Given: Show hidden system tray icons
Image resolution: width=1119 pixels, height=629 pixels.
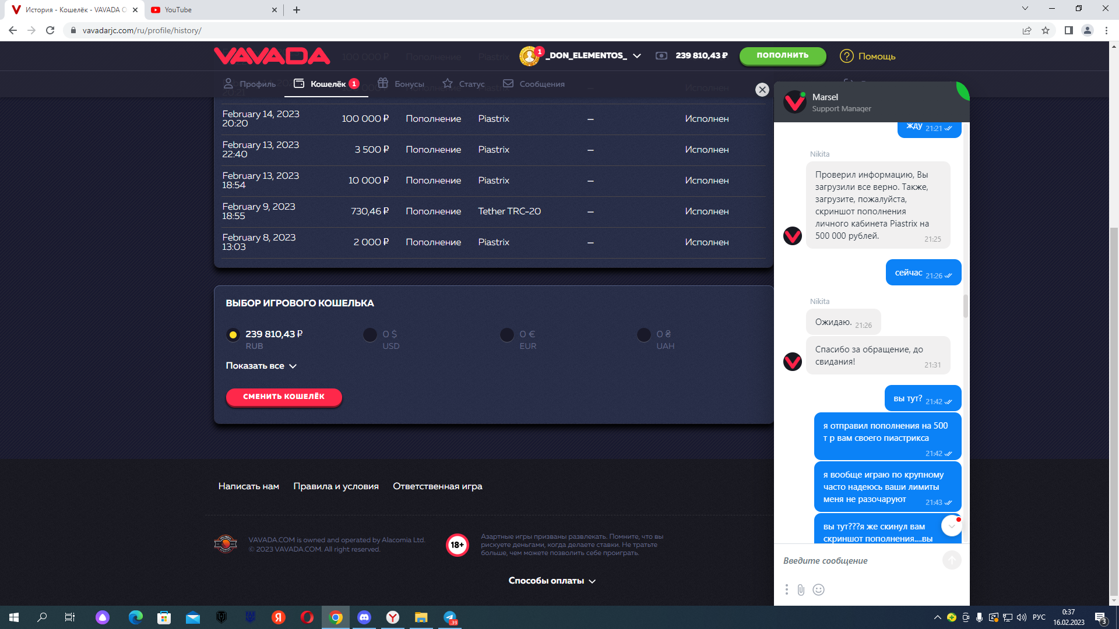Looking at the screenshot, I should [x=937, y=617].
